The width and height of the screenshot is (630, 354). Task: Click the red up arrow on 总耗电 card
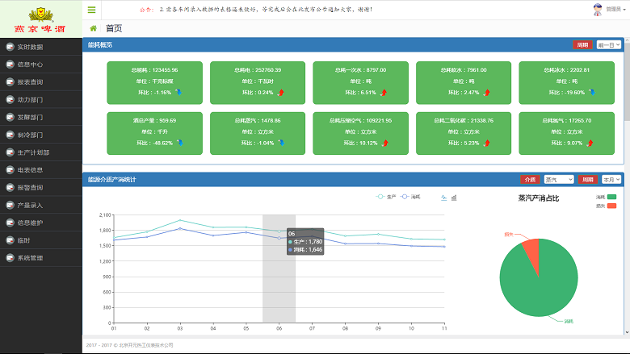(281, 93)
